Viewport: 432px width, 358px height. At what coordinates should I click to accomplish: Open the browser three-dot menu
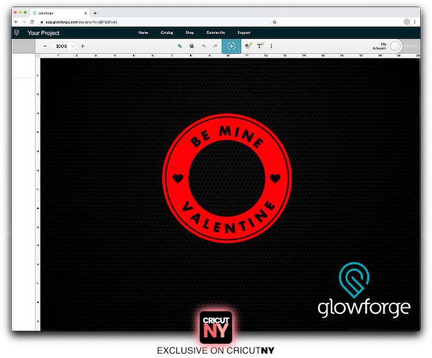414,22
